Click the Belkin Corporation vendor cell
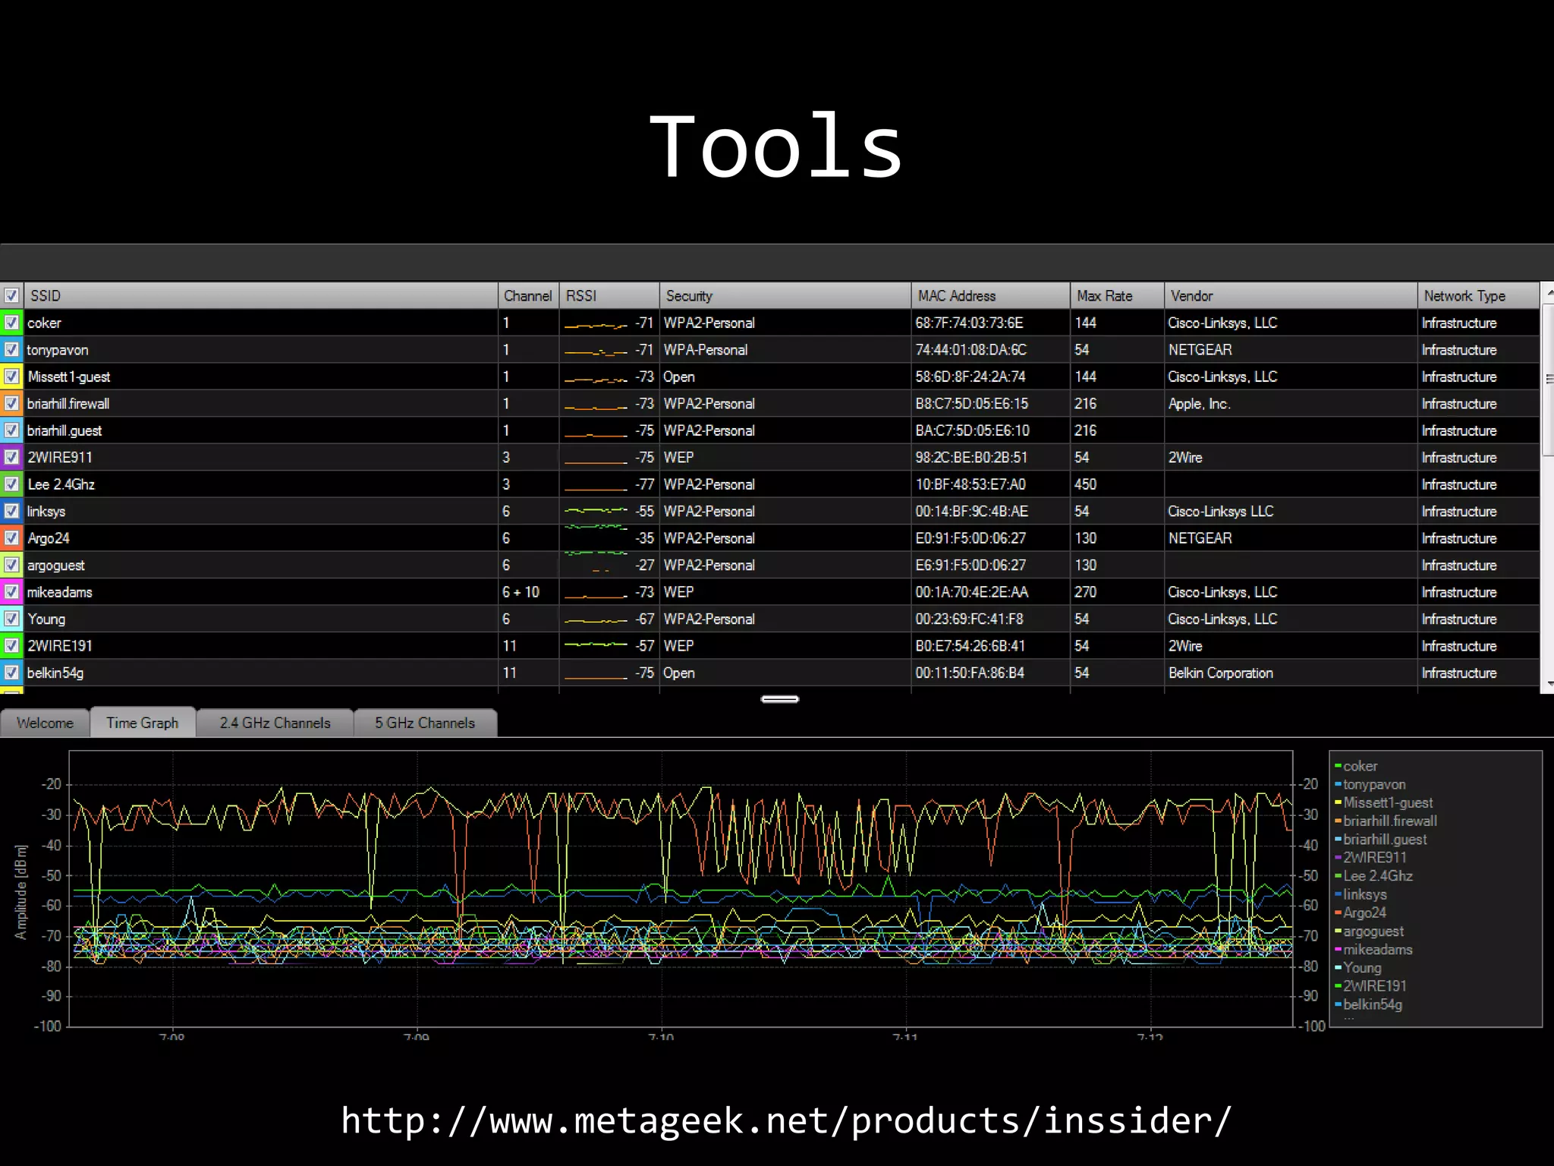1554x1166 pixels. pyautogui.click(x=1291, y=673)
